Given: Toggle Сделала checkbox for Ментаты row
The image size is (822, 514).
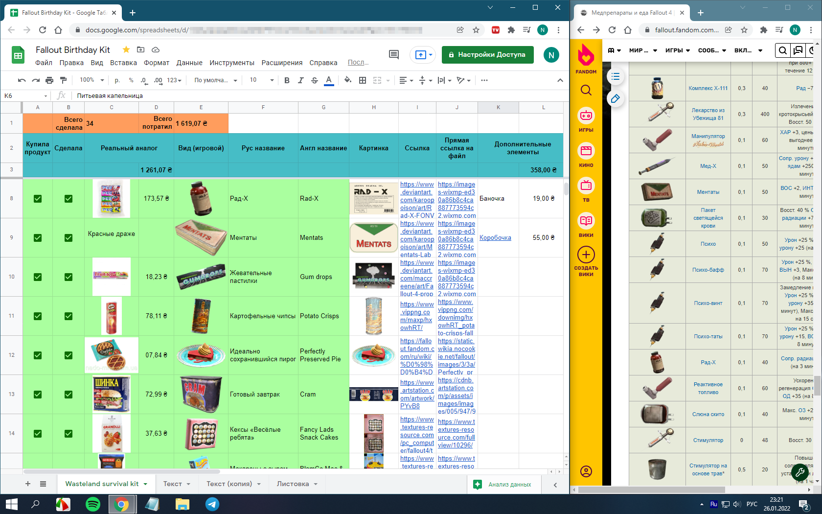Looking at the screenshot, I should (68, 238).
